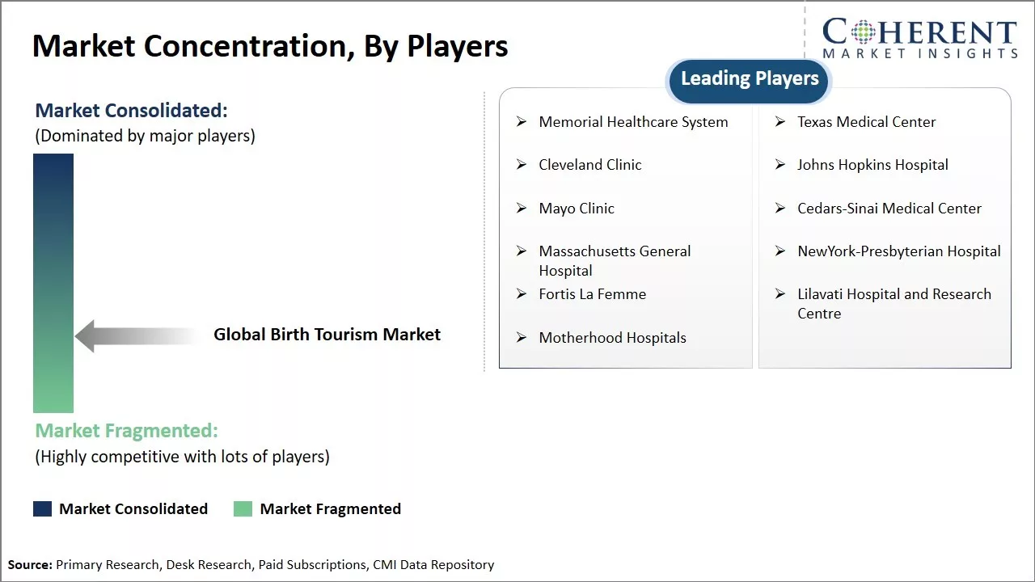Click the Massachusetts General Hospital entry
1035x582 pixels.
[x=615, y=260]
